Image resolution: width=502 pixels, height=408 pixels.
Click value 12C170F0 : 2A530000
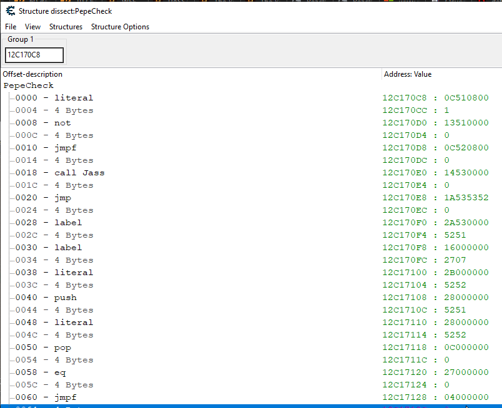coord(435,223)
